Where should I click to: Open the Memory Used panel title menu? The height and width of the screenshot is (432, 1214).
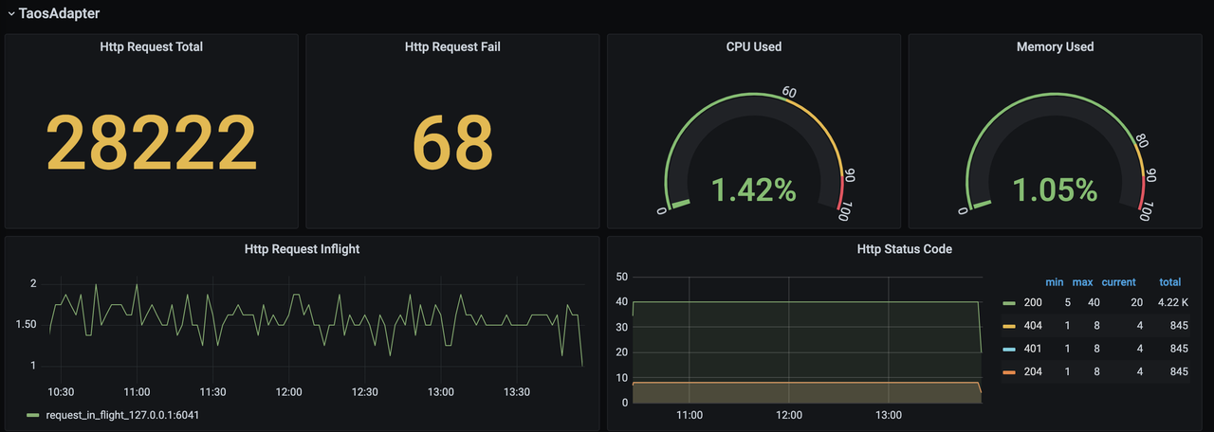[1055, 46]
